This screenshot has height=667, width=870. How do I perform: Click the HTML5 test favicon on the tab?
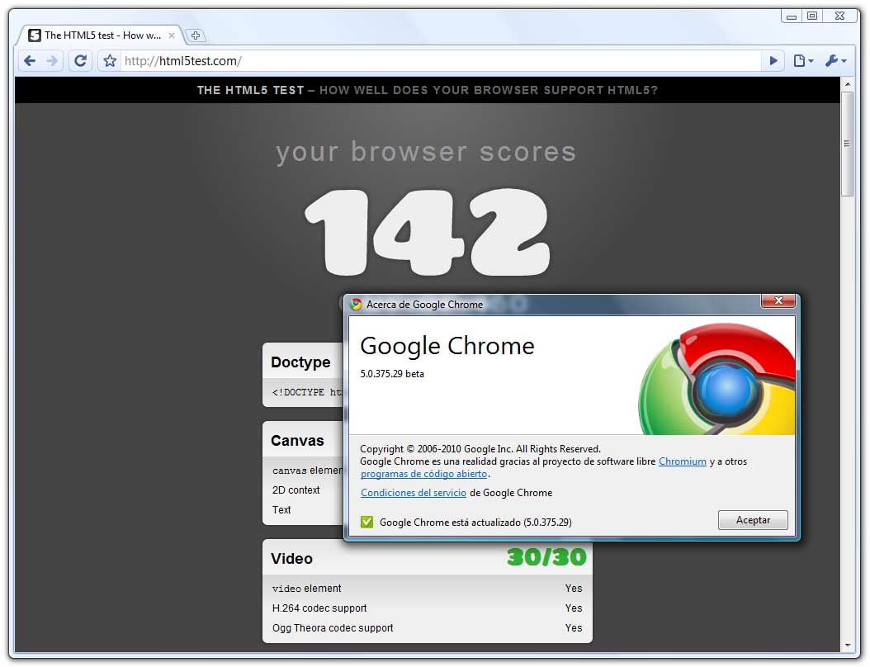click(35, 35)
